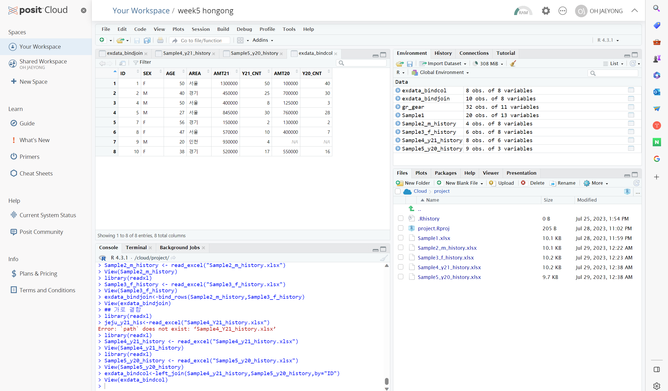The image size is (668, 391).
Task: Open the project settings gear icon
Action: [x=546, y=11]
